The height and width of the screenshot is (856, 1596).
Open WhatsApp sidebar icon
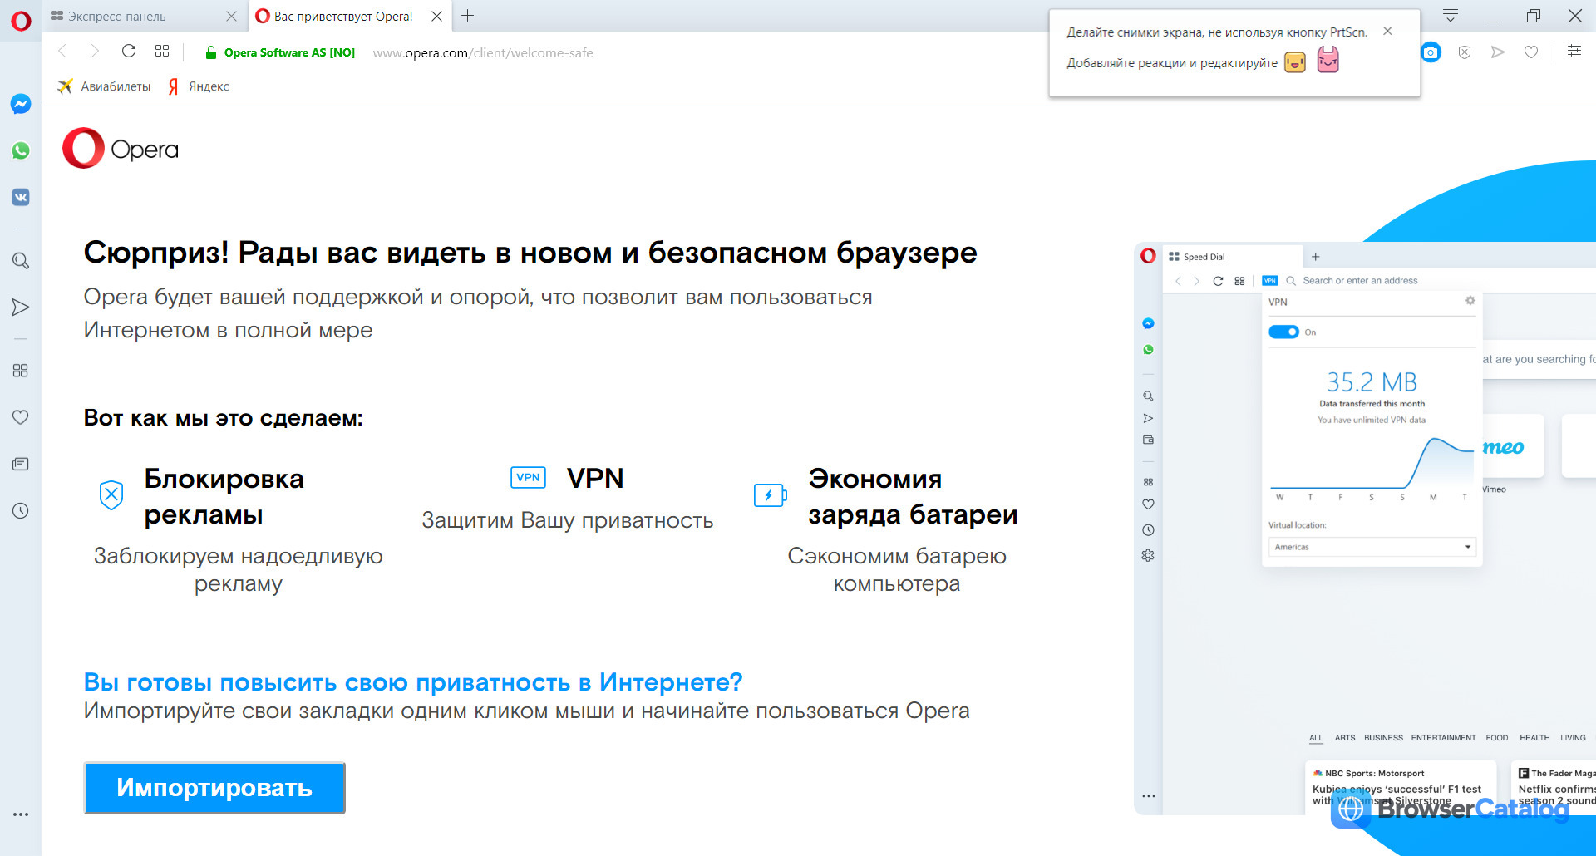[x=21, y=150]
